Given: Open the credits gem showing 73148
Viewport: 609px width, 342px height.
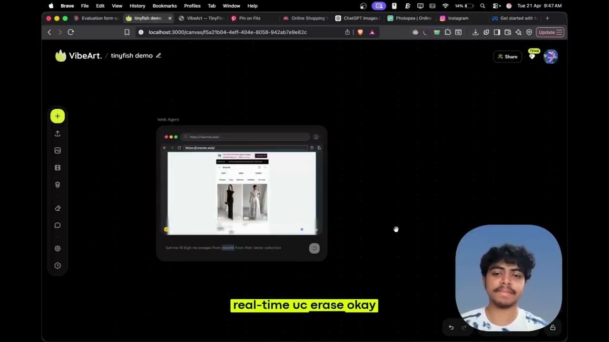Looking at the screenshot, I should [x=532, y=55].
